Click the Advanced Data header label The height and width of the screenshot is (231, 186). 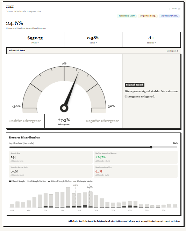pyautogui.click(x=17, y=50)
